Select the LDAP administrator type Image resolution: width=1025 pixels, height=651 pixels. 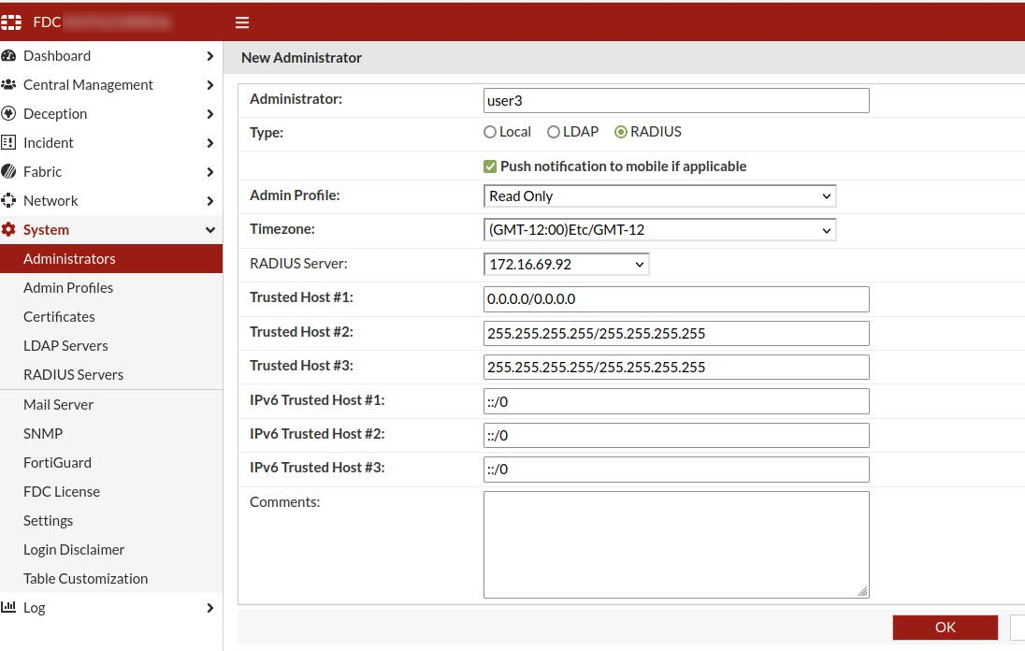click(x=554, y=133)
